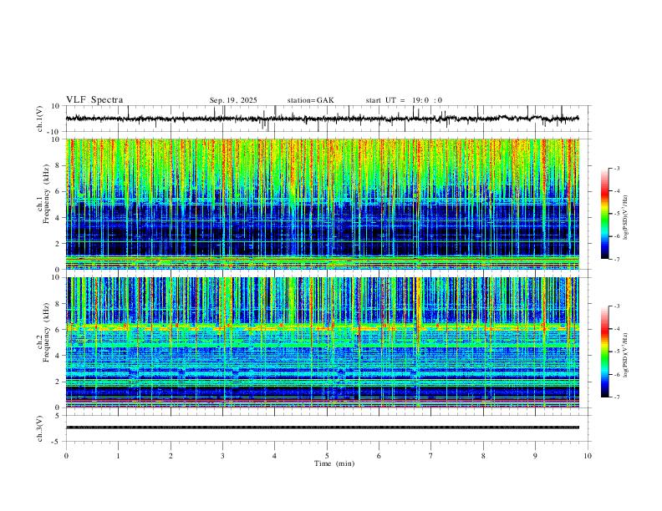The height and width of the screenshot is (511, 662).
Task: Click the ch.1 voltage waveform trace
Action: coord(323,119)
